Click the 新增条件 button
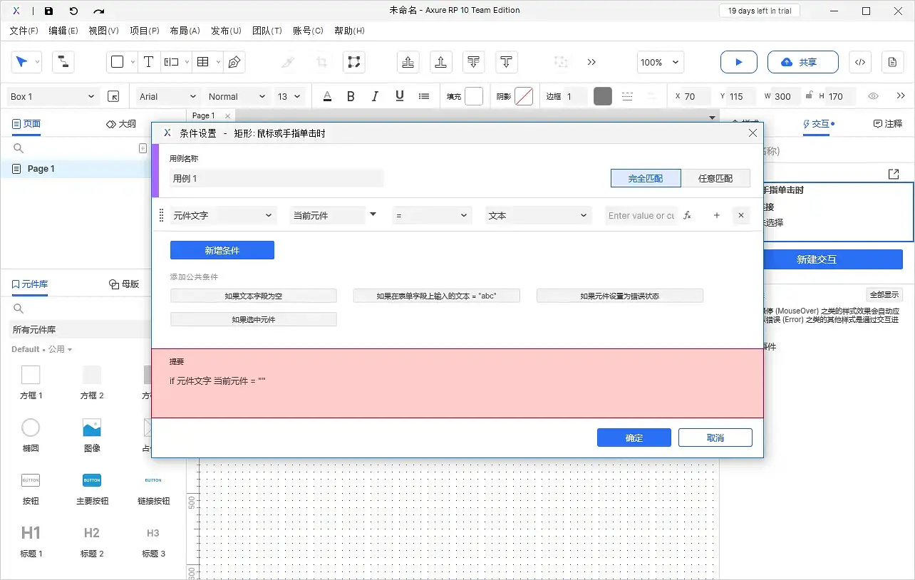915x580 pixels. tap(222, 250)
